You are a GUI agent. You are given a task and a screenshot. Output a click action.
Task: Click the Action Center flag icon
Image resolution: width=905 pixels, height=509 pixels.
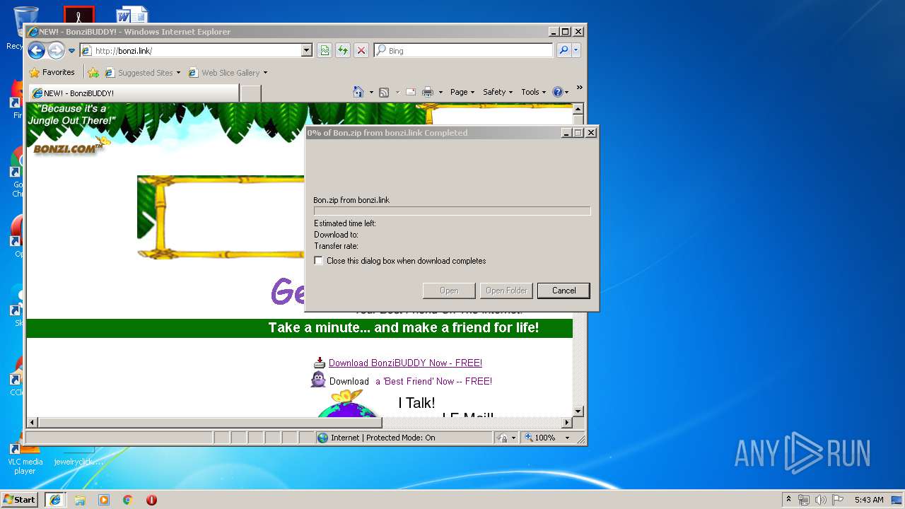pos(838,500)
